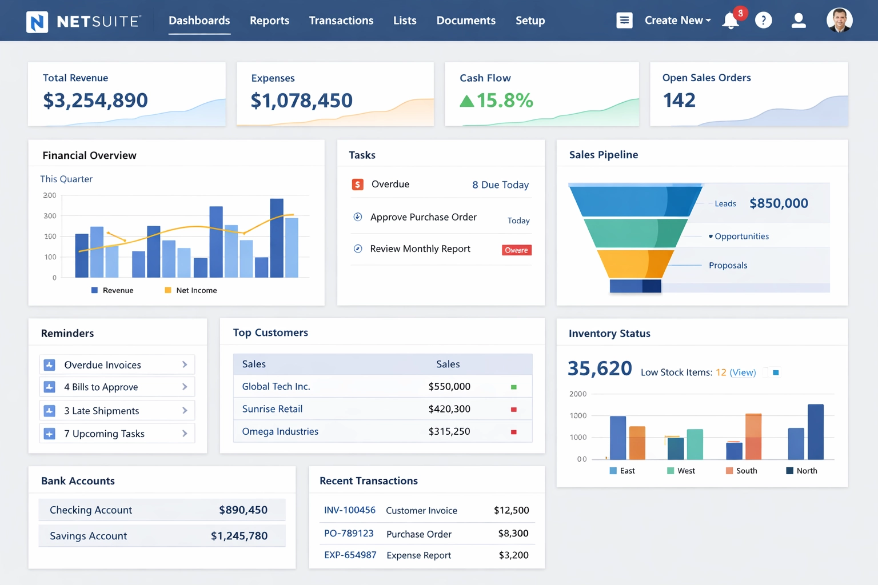The image size is (878, 585).
Task: Click the green status square beside Global Tech Inc.
Action: click(514, 386)
